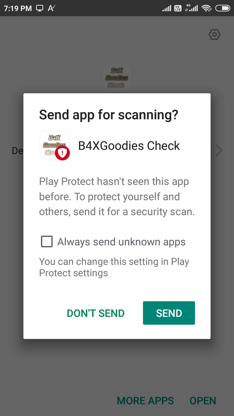Tap the battery status icon
The height and width of the screenshot is (416, 234).
pos(223,8)
